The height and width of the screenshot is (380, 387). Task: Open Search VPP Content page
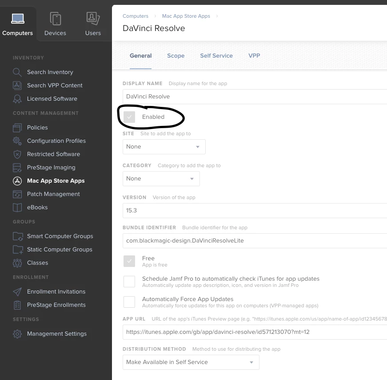pos(55,86)
